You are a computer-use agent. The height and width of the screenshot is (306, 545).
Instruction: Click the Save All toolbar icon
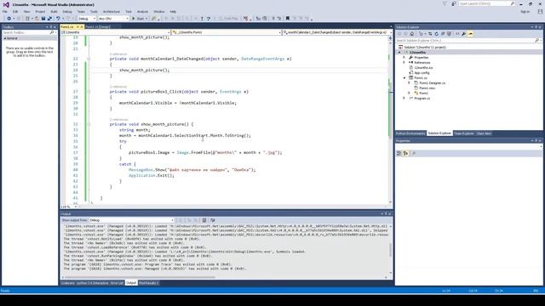tap(49, 19)
